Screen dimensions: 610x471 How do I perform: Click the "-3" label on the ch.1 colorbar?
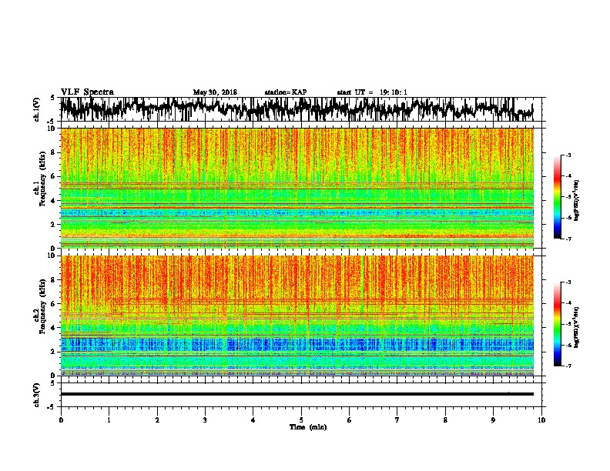pos(568,155)
